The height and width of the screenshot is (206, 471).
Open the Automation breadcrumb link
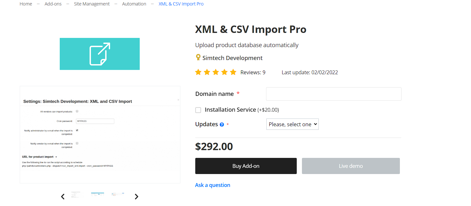pos(134,4)
